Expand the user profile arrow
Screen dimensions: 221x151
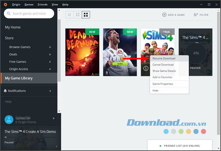tap(54, 118)
